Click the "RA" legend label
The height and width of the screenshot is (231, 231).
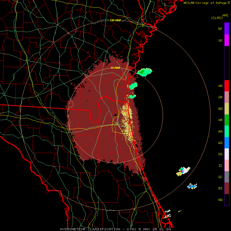pyautogui.click(x=220, y=132)
